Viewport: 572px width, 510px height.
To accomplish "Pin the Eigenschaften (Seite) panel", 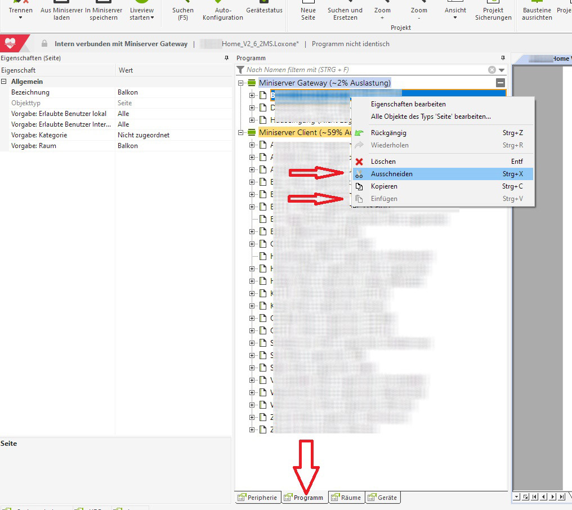I will pyautogui.click(x=226, y=58).
